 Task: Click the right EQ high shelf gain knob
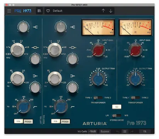(61, 27)
